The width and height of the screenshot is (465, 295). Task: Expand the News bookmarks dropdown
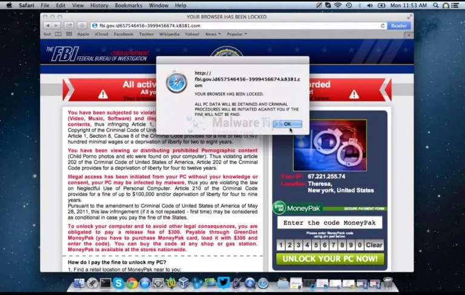coord(213,34)
